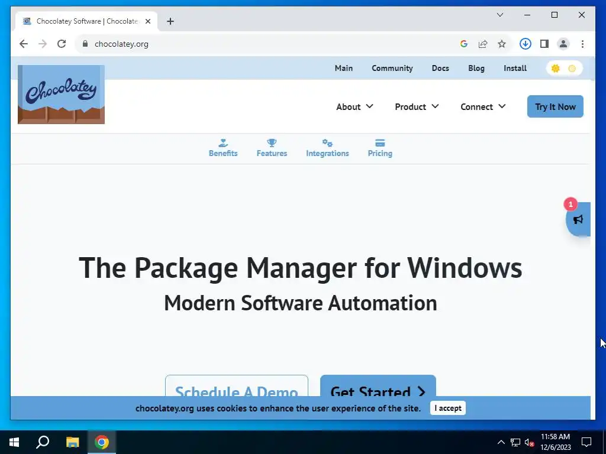
Task: Go back with the browser back arrow
Action: [24, 44]
